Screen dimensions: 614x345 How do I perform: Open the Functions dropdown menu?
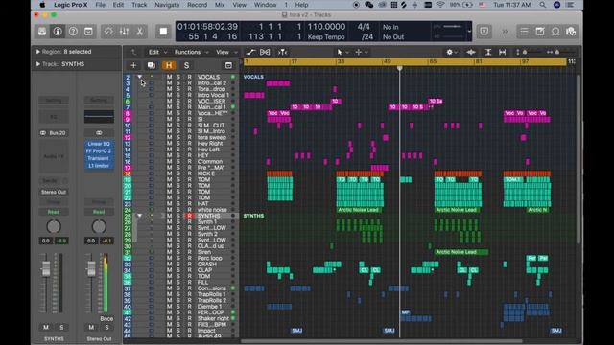[192, 52]
